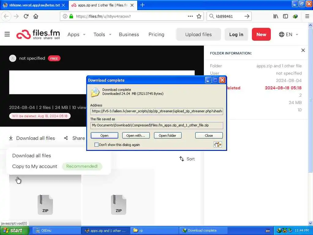
Task: Open the browser library icon
Action: [x=276, y=16]
